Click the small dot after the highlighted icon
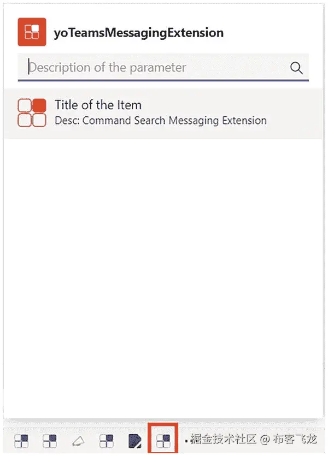Screen dimensions: 328x456 tap(186, 440)
